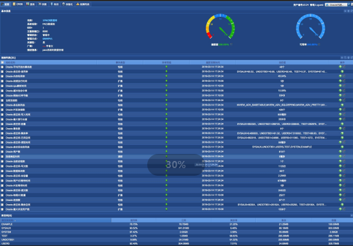The image size is (353, 246).
Task: Click green icon in the SYSAUX=96.52 row
Action: point(342,71)
